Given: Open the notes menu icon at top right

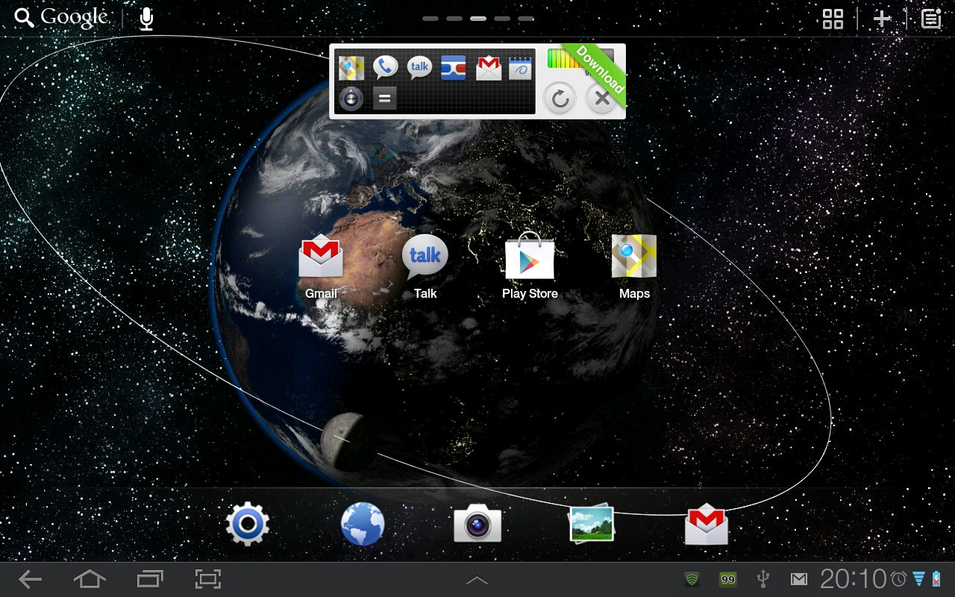Looking at the screenshot, I should [x=931, y=19].
